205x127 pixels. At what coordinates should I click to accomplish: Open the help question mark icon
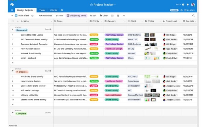click(x=183, y=4)
